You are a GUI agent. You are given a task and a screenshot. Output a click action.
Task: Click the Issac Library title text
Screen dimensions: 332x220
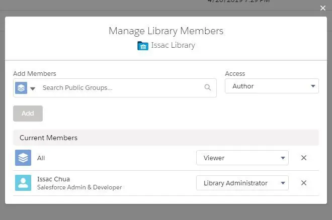(173, 45)
